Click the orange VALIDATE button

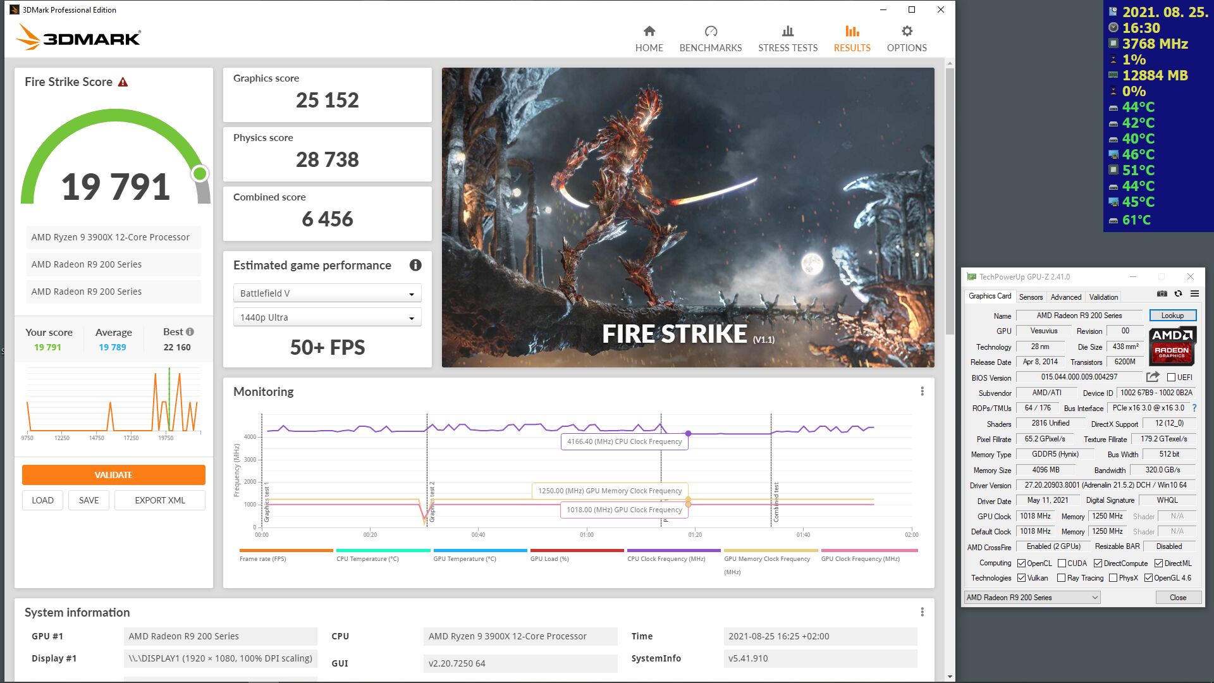pos(114,475)
